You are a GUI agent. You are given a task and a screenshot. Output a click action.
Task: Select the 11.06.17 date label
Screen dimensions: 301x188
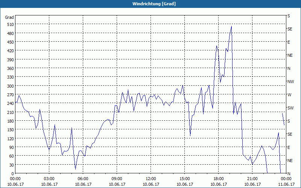286,184
